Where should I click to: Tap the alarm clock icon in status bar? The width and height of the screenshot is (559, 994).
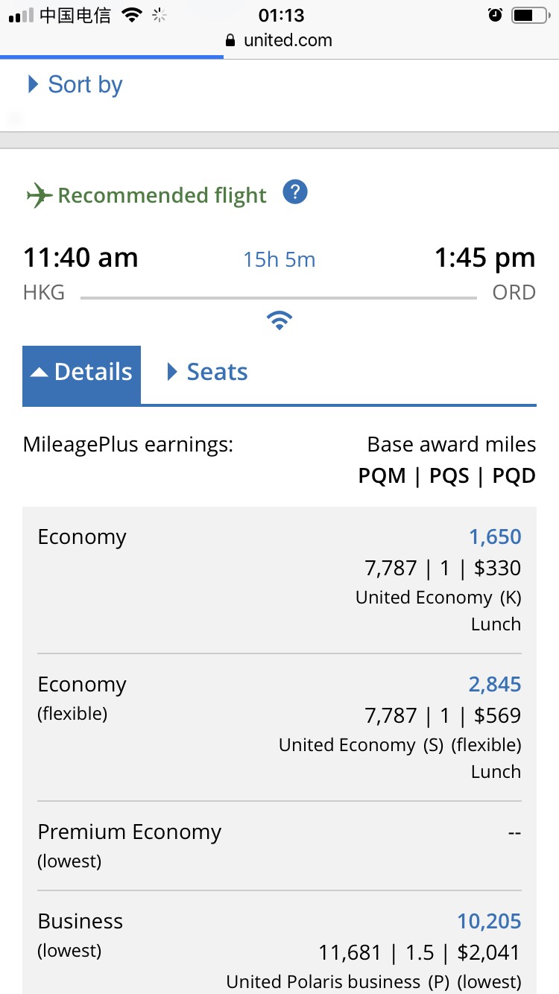[495, 15]
